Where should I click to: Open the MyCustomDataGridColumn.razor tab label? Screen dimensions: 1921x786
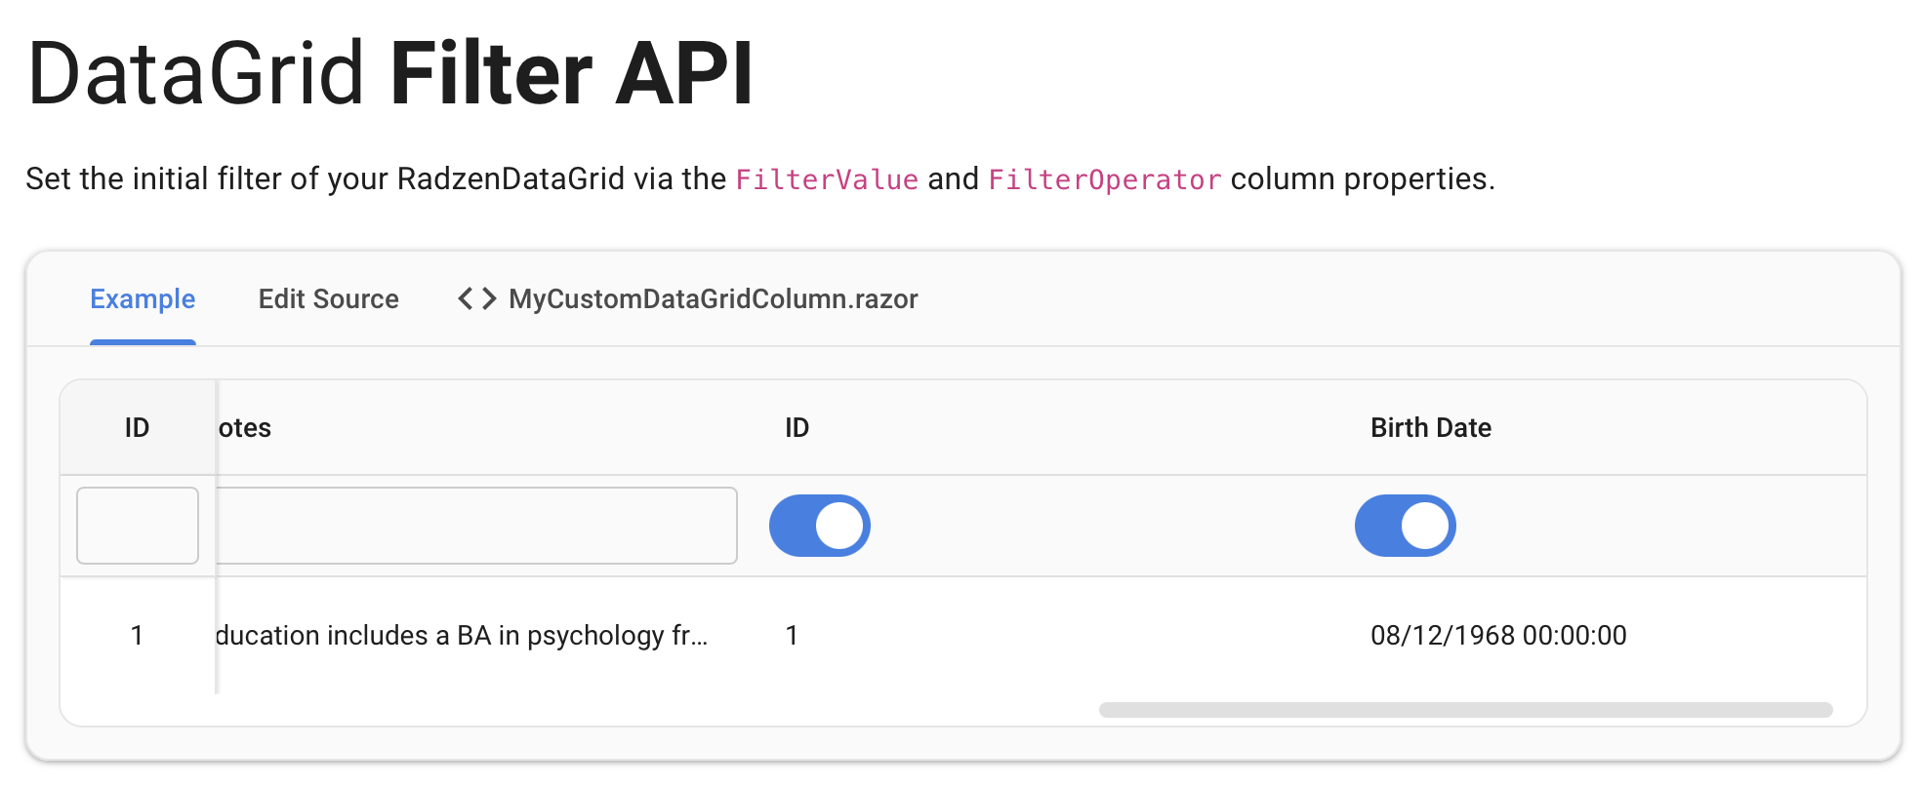click(x=713, y=299)
